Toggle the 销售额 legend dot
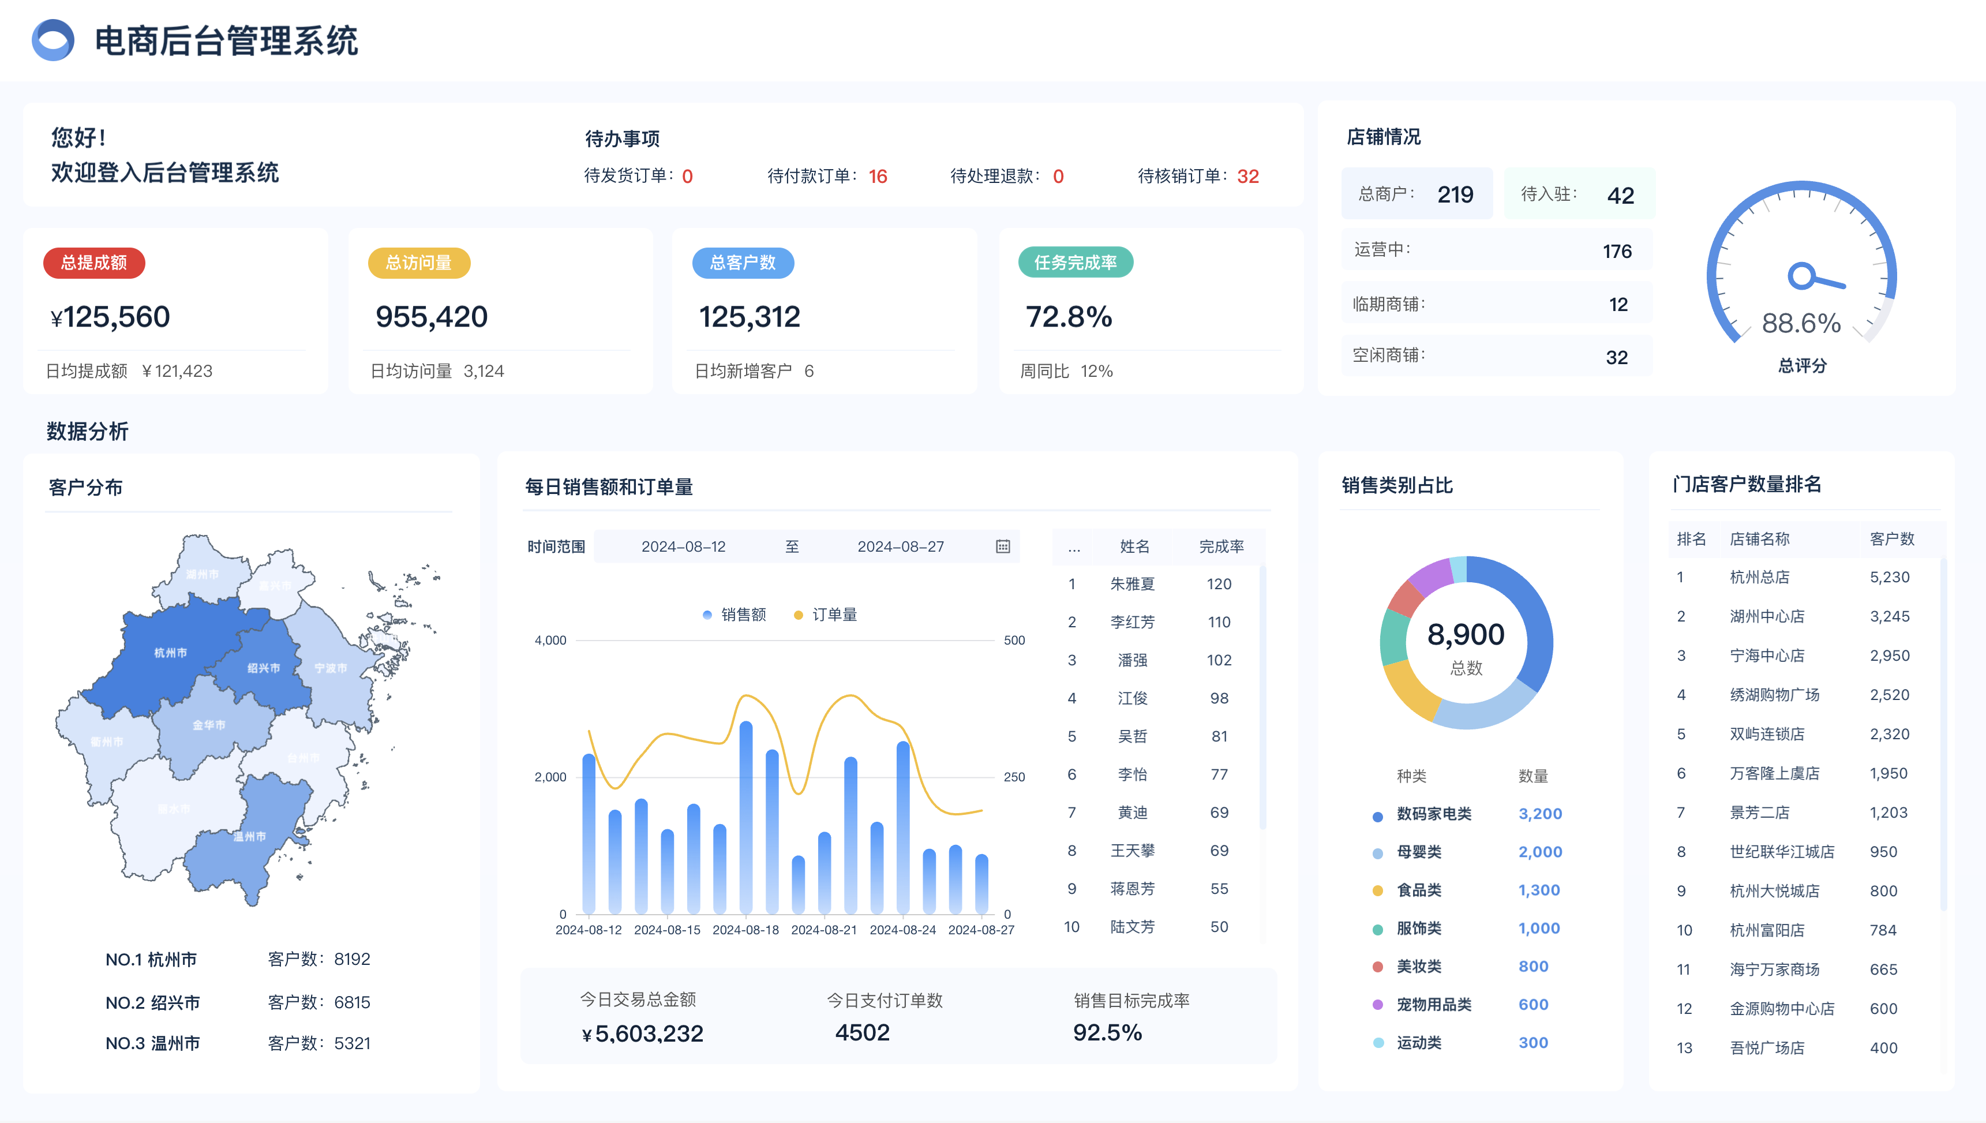 [x=707, y=615]
